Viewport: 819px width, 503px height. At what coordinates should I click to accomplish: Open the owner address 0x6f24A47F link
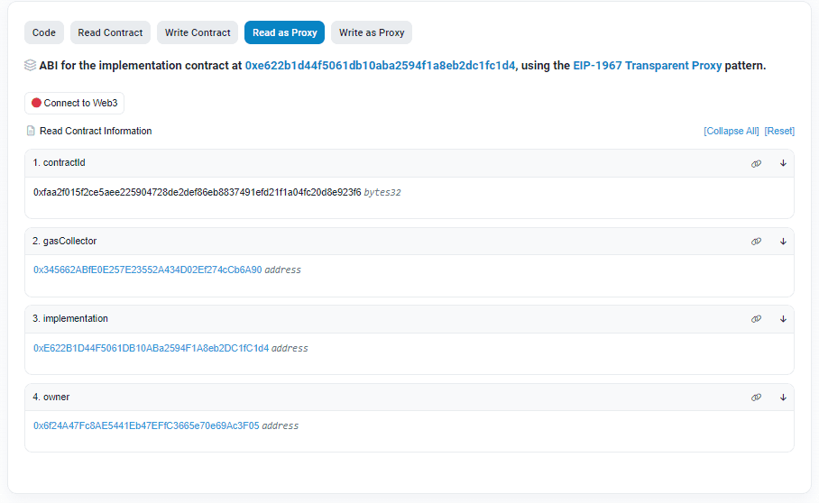pyautogui.click(x=146, y=425)
